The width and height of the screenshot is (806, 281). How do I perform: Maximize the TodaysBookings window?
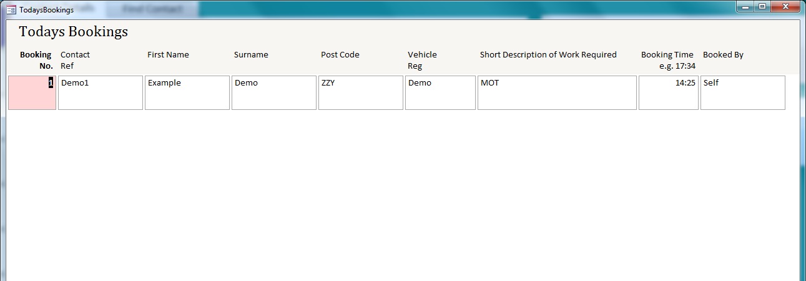[762, 7]
